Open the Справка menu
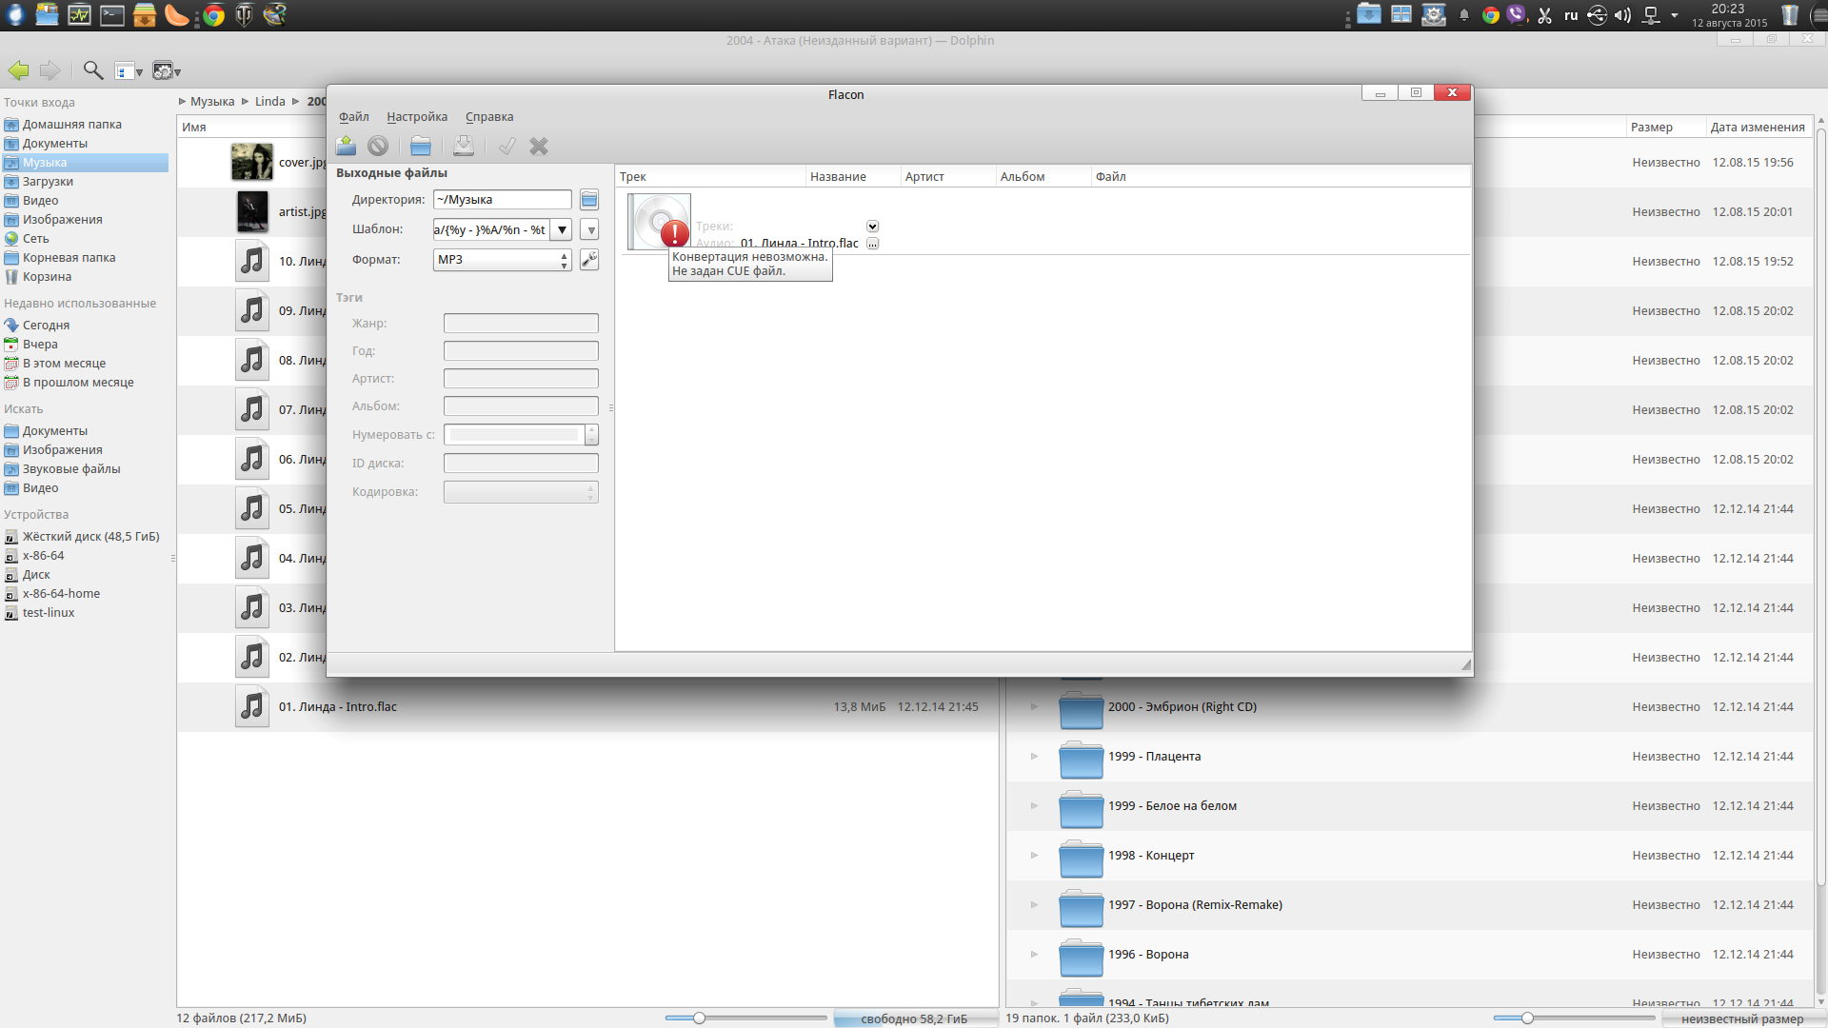This screenshot has width=1828, height=1028. [x=489, y=116]
